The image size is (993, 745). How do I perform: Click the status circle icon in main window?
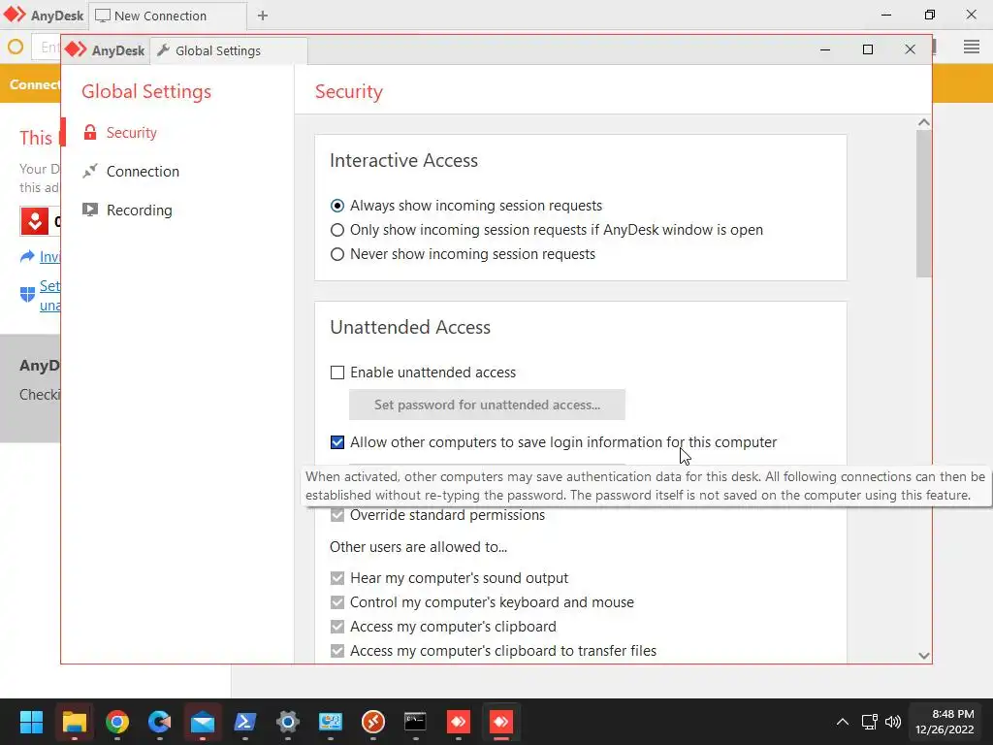16,47
